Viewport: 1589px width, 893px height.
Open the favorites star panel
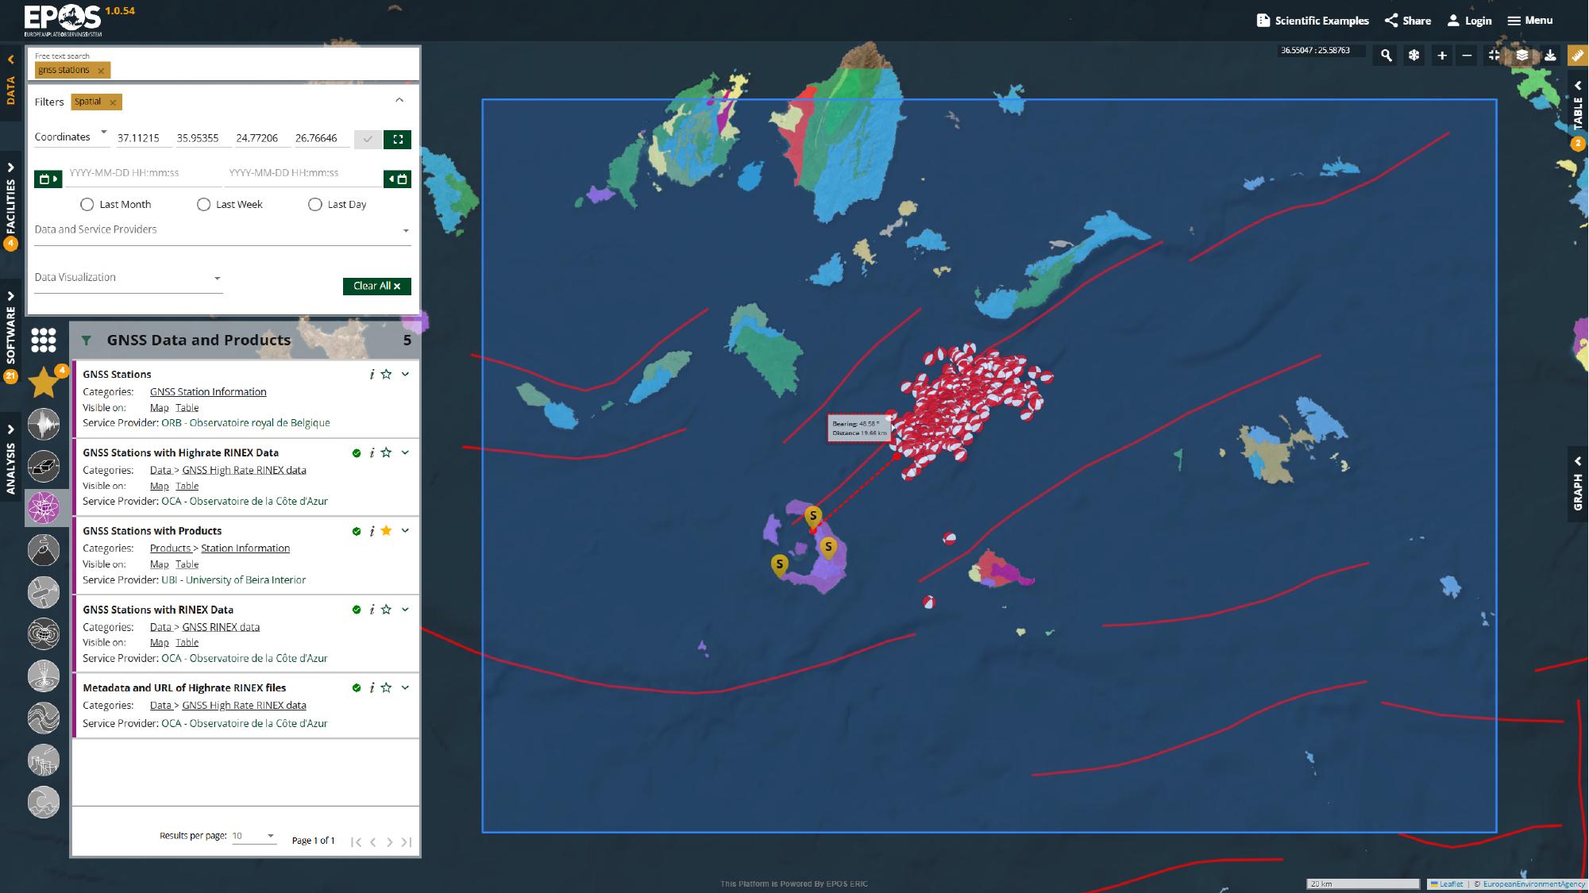click(44, 382)
